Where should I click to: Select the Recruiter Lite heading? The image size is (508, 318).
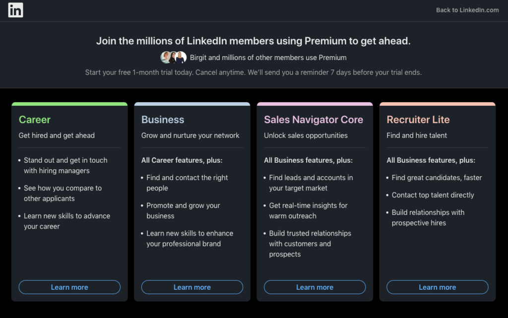click(418, 120)
